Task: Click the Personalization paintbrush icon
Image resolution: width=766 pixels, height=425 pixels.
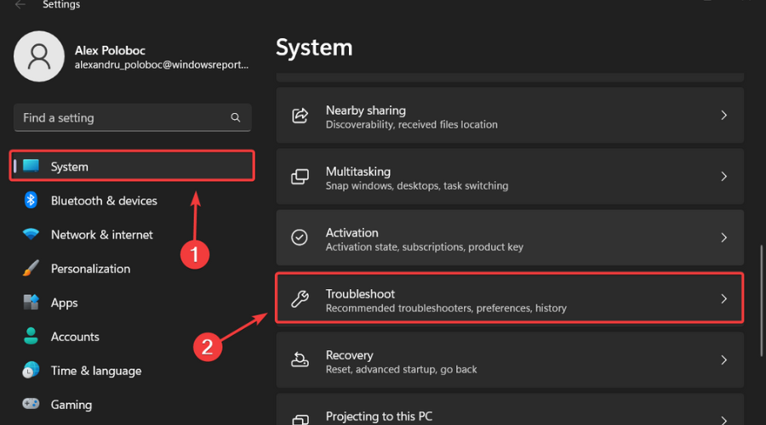Action: (x=31, y=269)
